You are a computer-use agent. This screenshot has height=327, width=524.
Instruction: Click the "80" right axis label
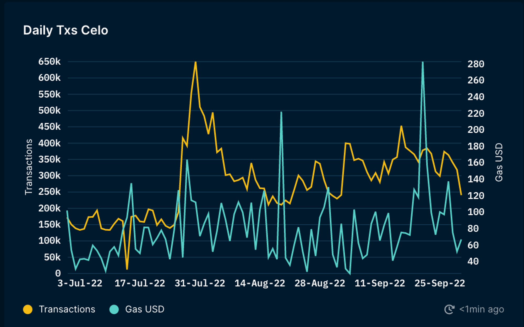(473, 229)
